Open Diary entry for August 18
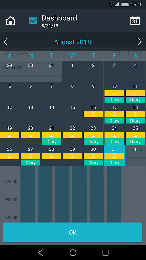Screen dimensions: 146x260 [x=135, y=121]
